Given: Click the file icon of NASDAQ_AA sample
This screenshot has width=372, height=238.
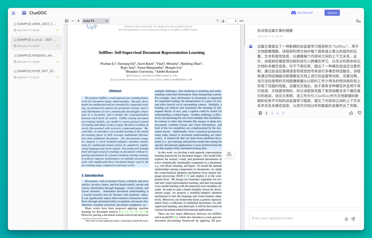Looking at the screenshot, I should click(x=15, y=55).
